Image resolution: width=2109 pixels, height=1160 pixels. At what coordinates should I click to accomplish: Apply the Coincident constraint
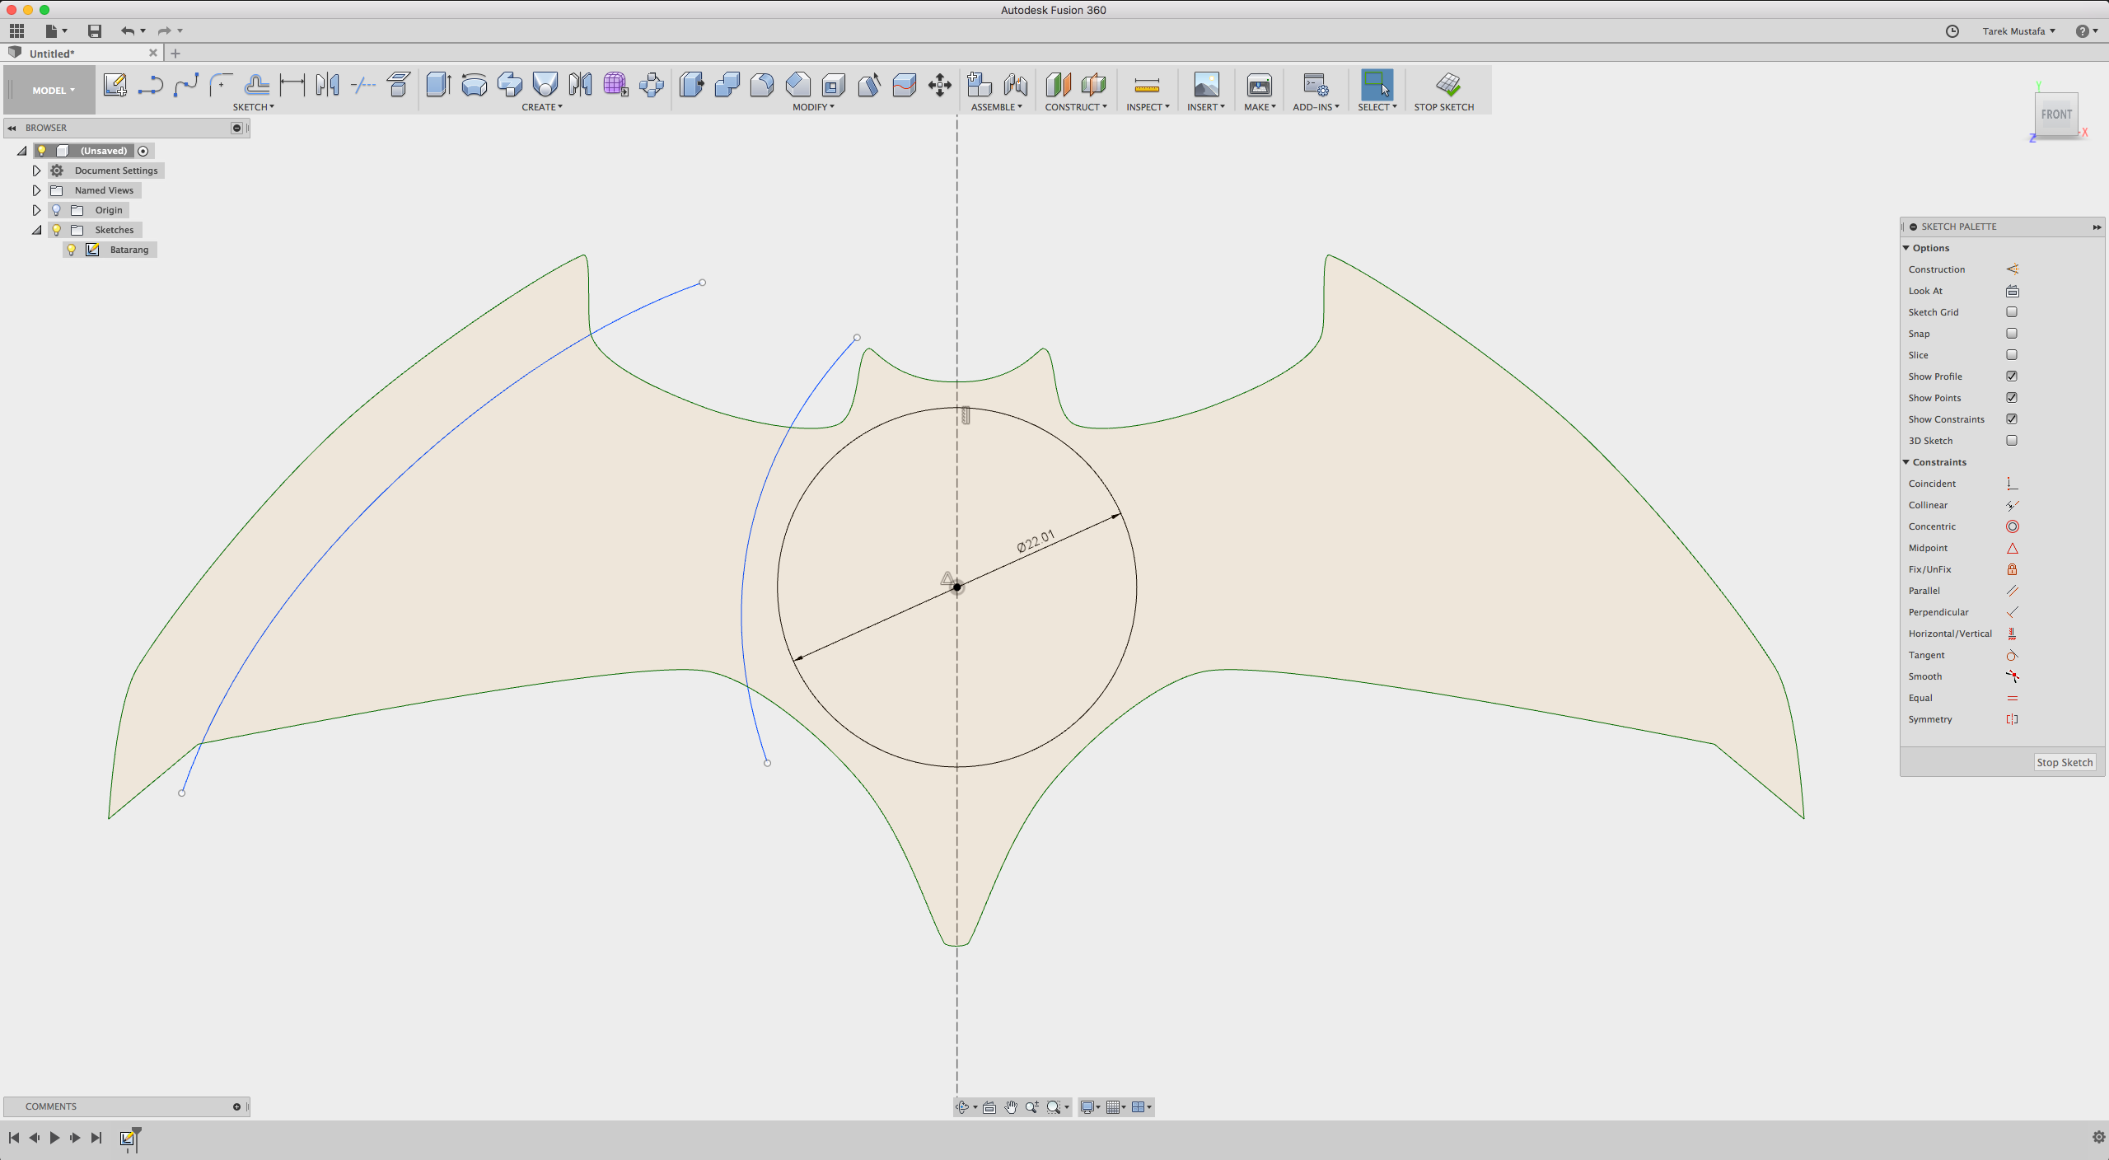click(x=2012, y=484)
